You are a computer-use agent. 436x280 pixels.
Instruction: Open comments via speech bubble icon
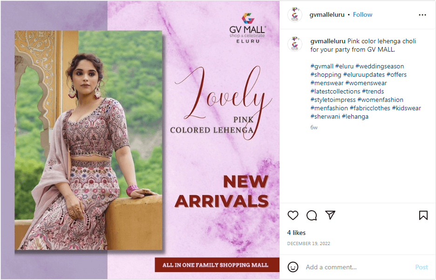click(312, 215)
